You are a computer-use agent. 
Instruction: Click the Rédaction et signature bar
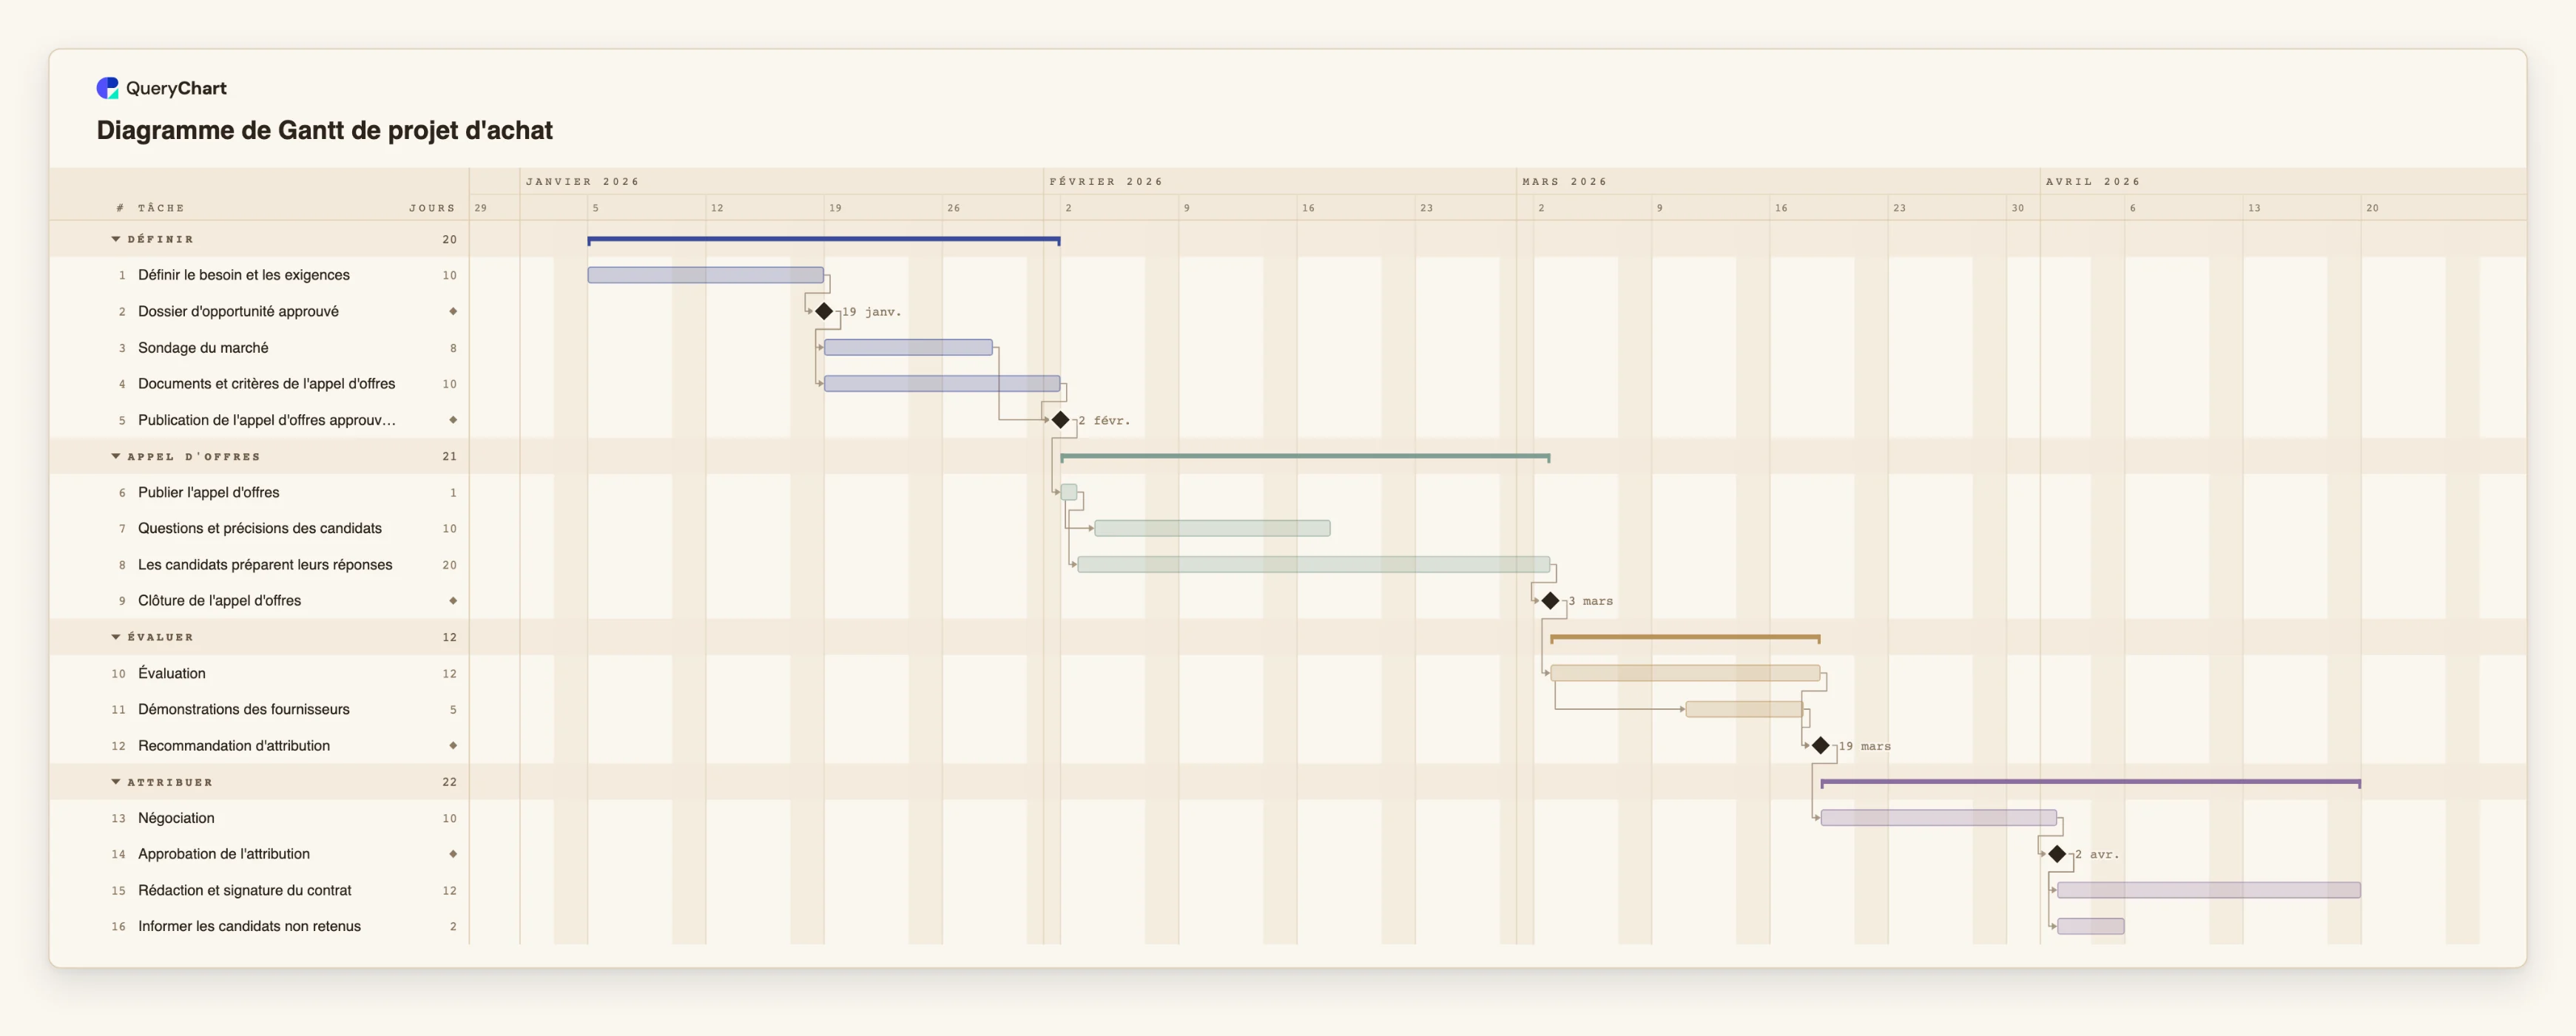2209,890
